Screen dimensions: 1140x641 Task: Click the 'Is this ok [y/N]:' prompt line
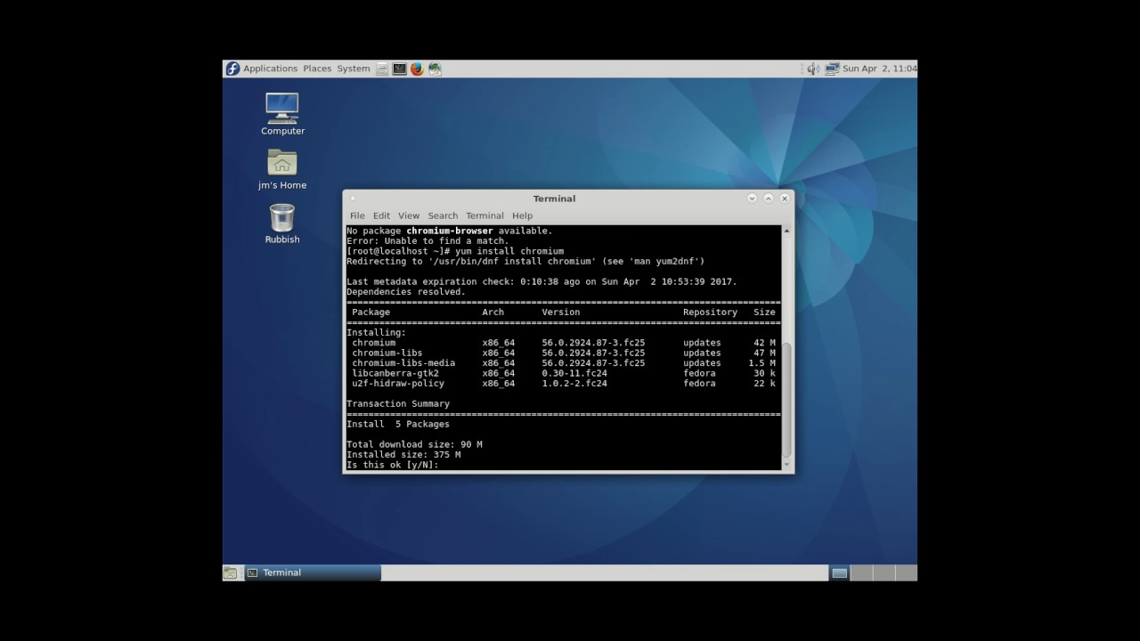[x=393, y=465]
